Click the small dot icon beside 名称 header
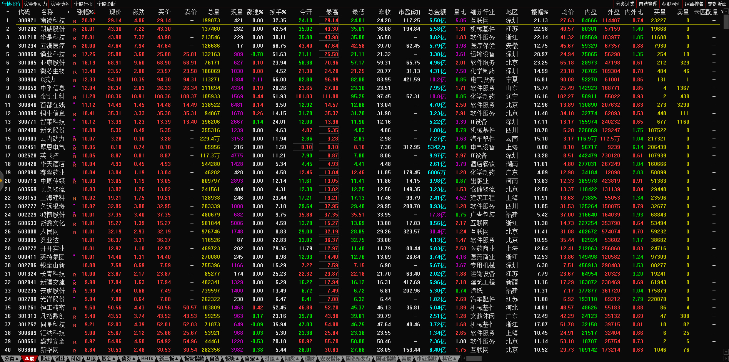This screenshot has width=729, height=362. 68,12
